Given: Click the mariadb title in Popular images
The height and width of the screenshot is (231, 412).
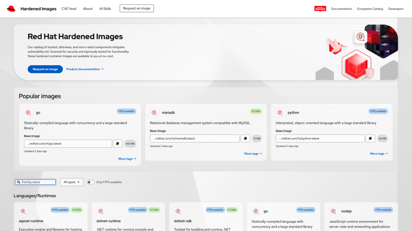Looking at the screenshot, I should coord(168,113).
